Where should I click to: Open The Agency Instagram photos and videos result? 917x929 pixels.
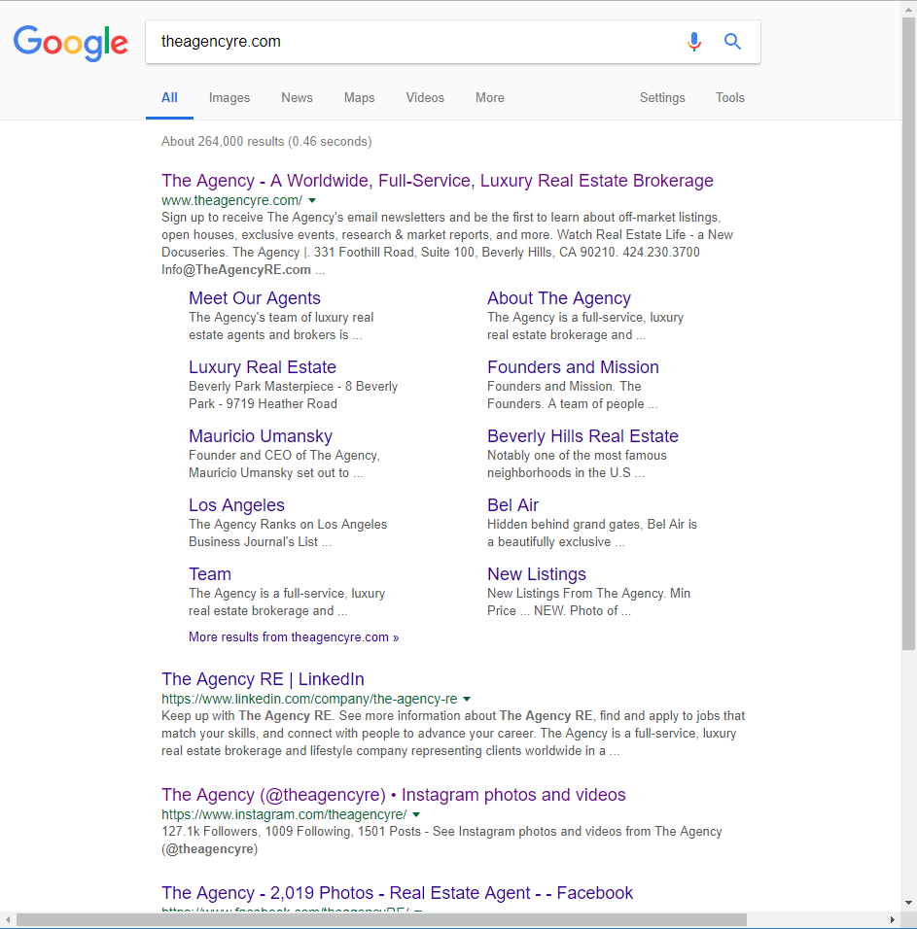(394, 795)
